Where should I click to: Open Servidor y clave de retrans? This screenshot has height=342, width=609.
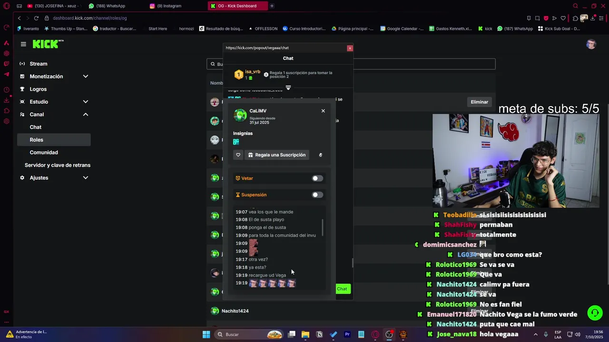click(x=58, y=165)
